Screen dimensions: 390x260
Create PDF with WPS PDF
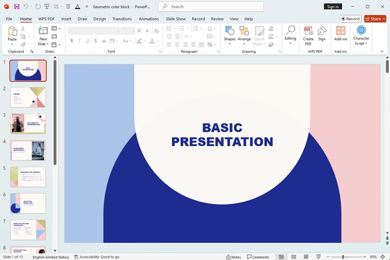click(308, 36)
